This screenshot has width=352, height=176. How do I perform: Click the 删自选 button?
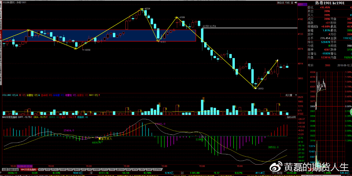point(280,3)
